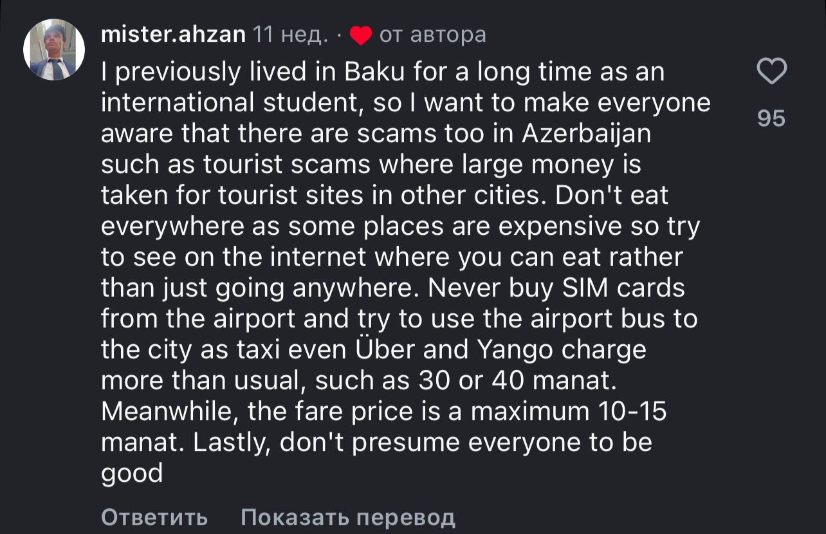Click the "от автора" label

(432, 34)
